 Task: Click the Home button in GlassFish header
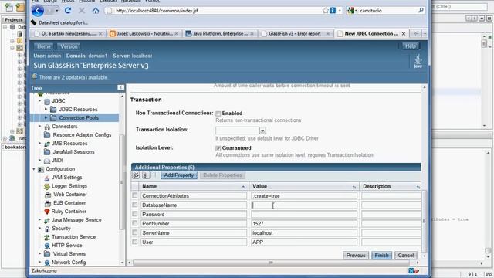[x=44, y=46]
